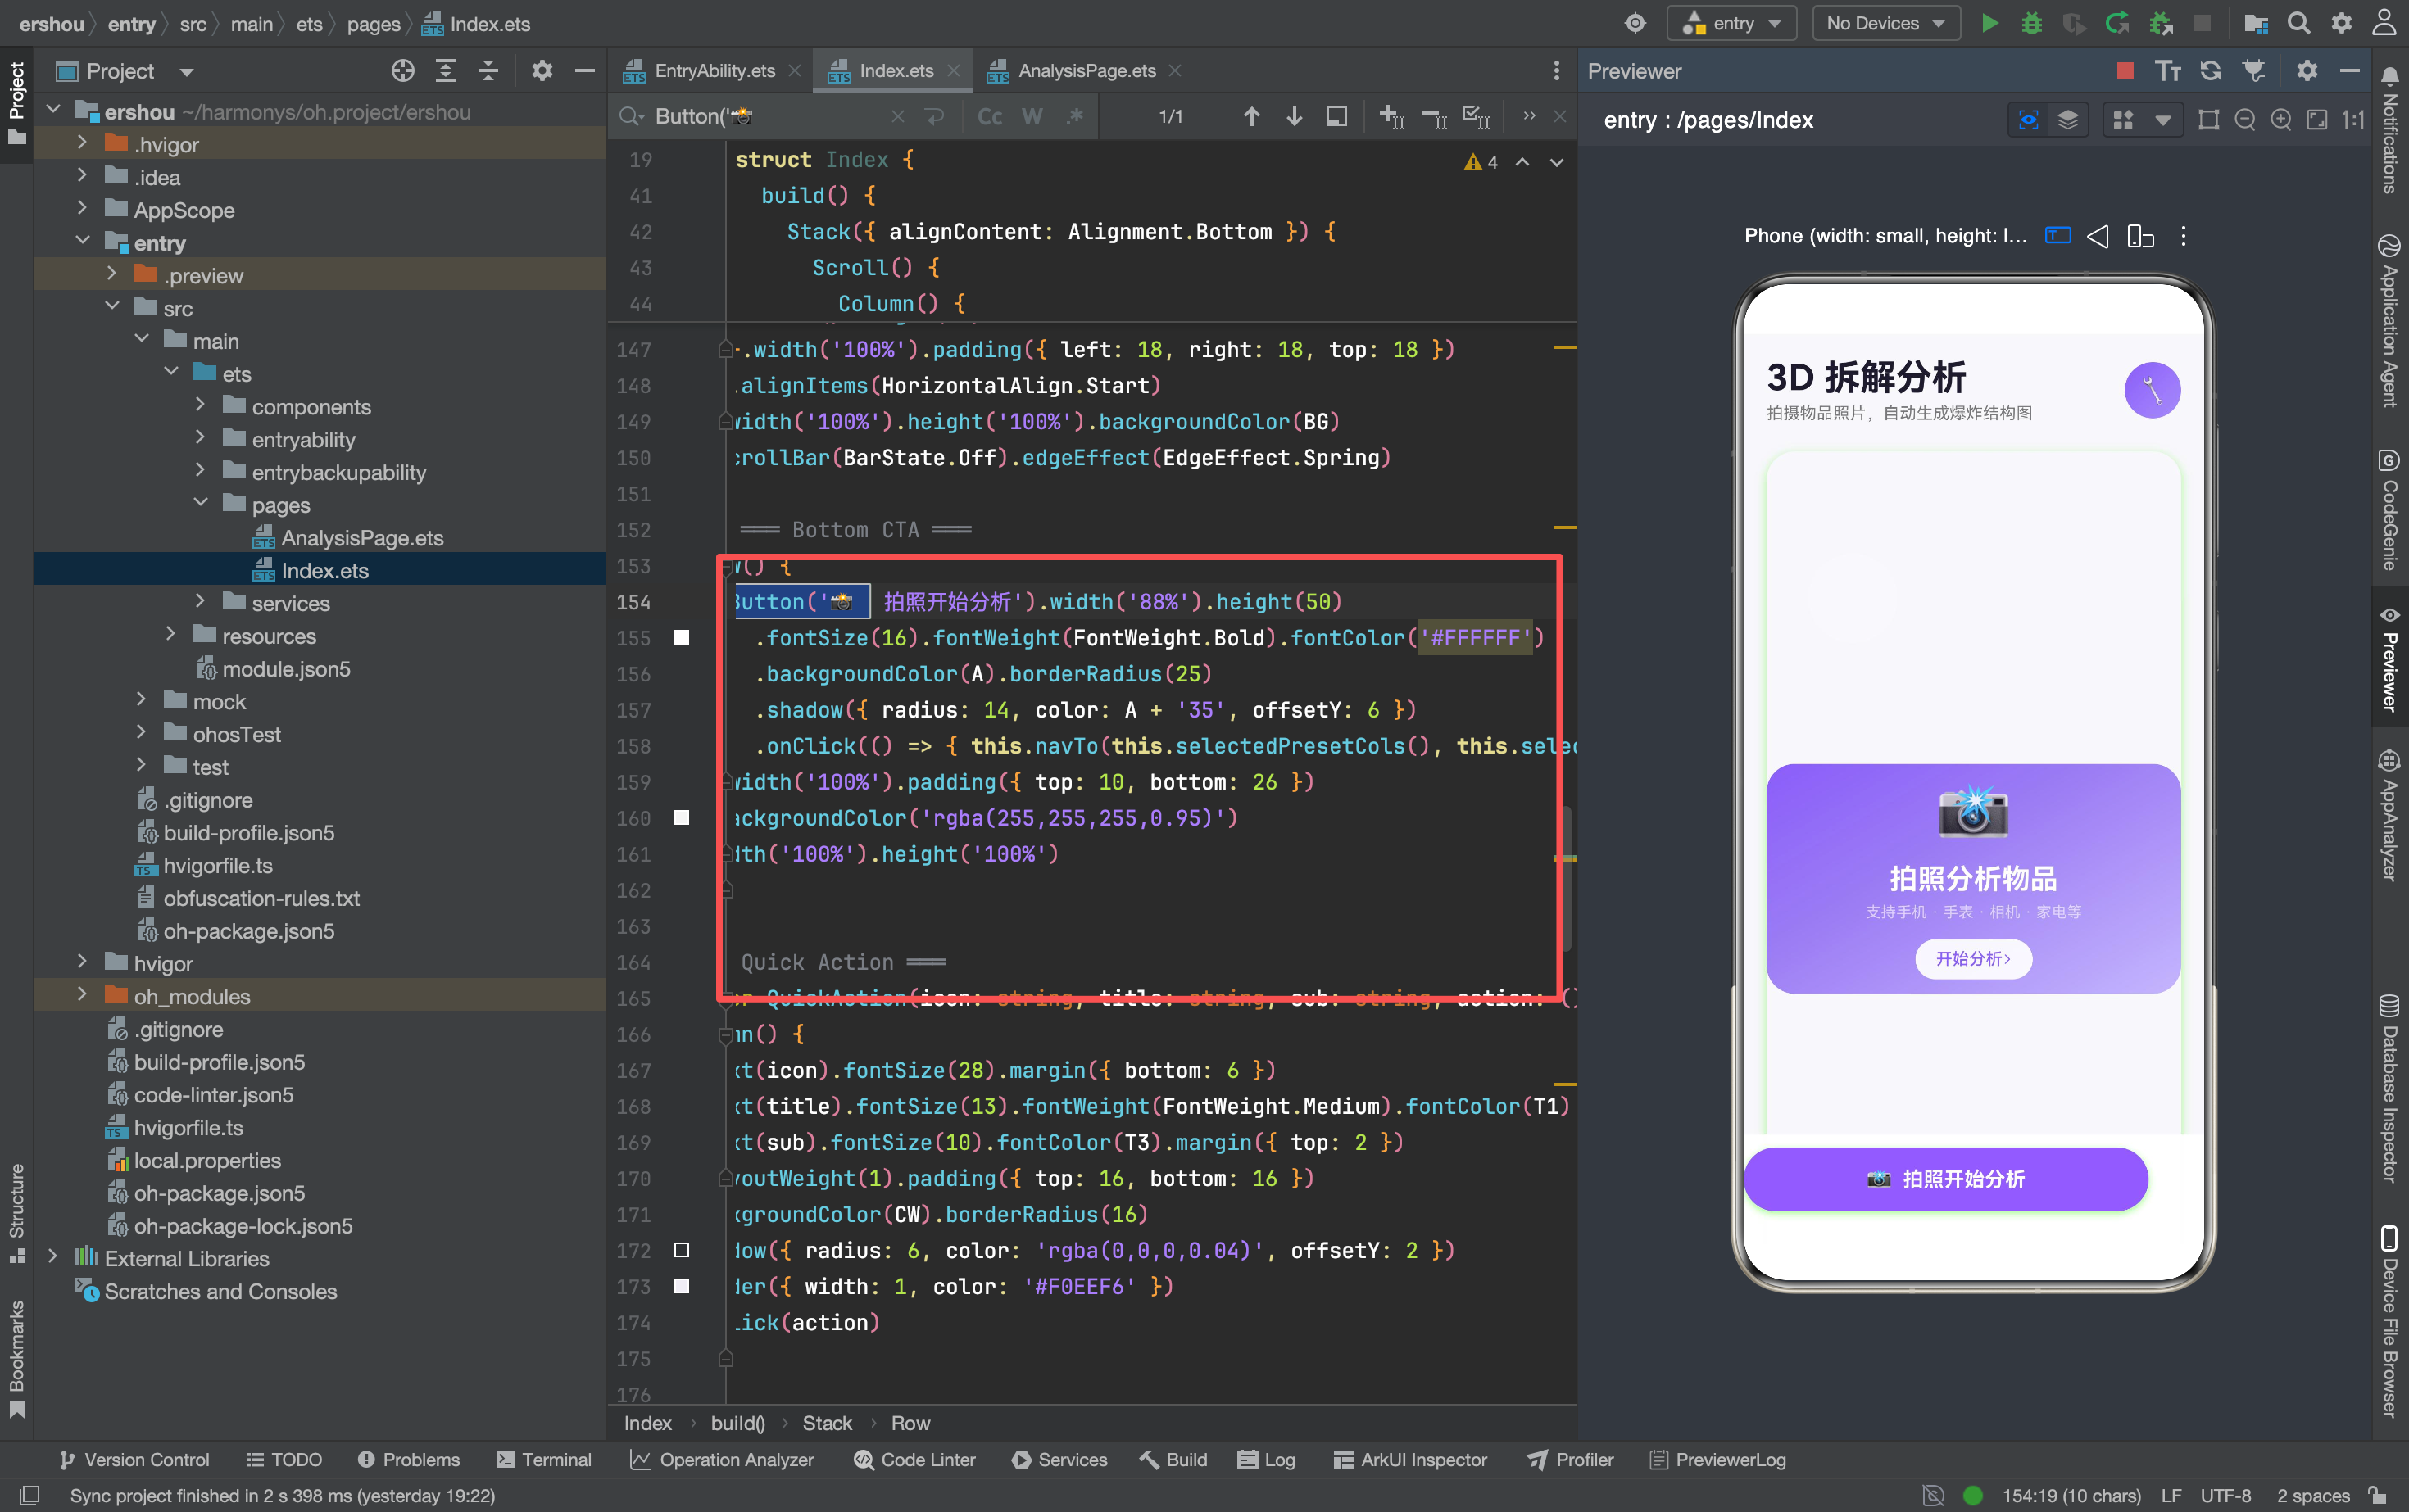Toggle Regex search option
Viewport: 2409px width, 1512px height.
(1074, 117)
